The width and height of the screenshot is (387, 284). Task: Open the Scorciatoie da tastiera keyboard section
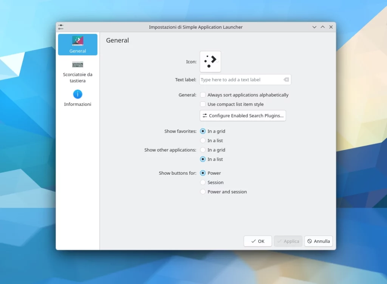tap(77, 71)
